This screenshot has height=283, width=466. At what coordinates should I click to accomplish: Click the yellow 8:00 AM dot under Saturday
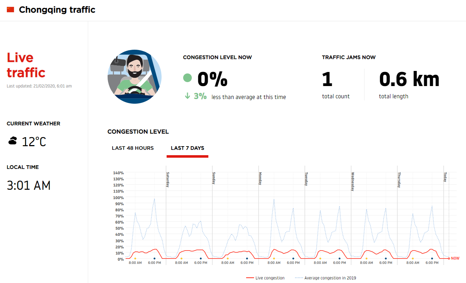(181, 258)
